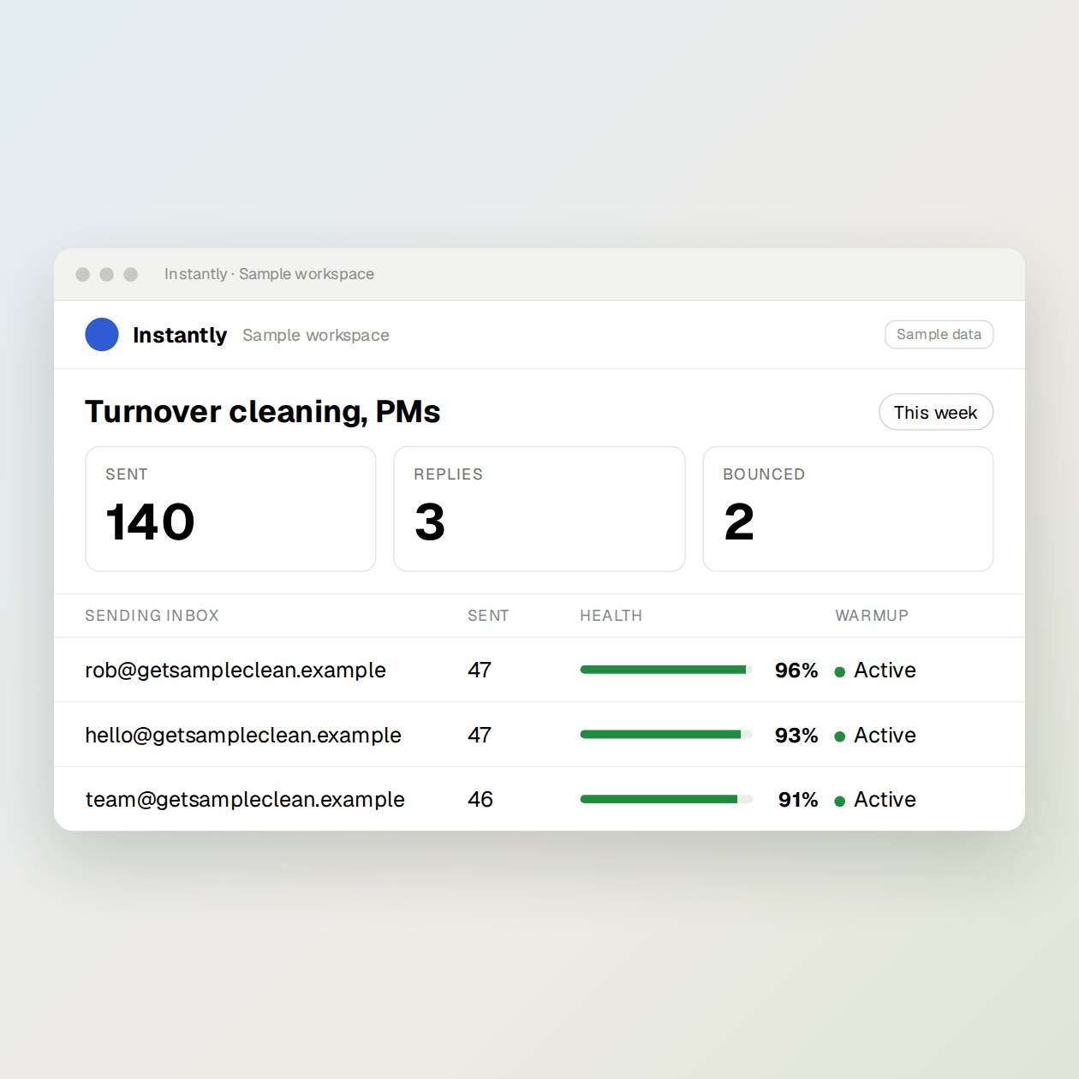Select the inbox "rob@getsampleclean.example"
The image size is (1079, 1079).
point(235,670)
